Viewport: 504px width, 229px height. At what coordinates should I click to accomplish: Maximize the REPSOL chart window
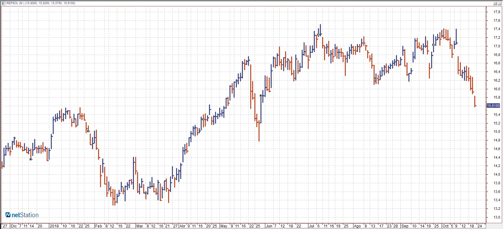495,3
